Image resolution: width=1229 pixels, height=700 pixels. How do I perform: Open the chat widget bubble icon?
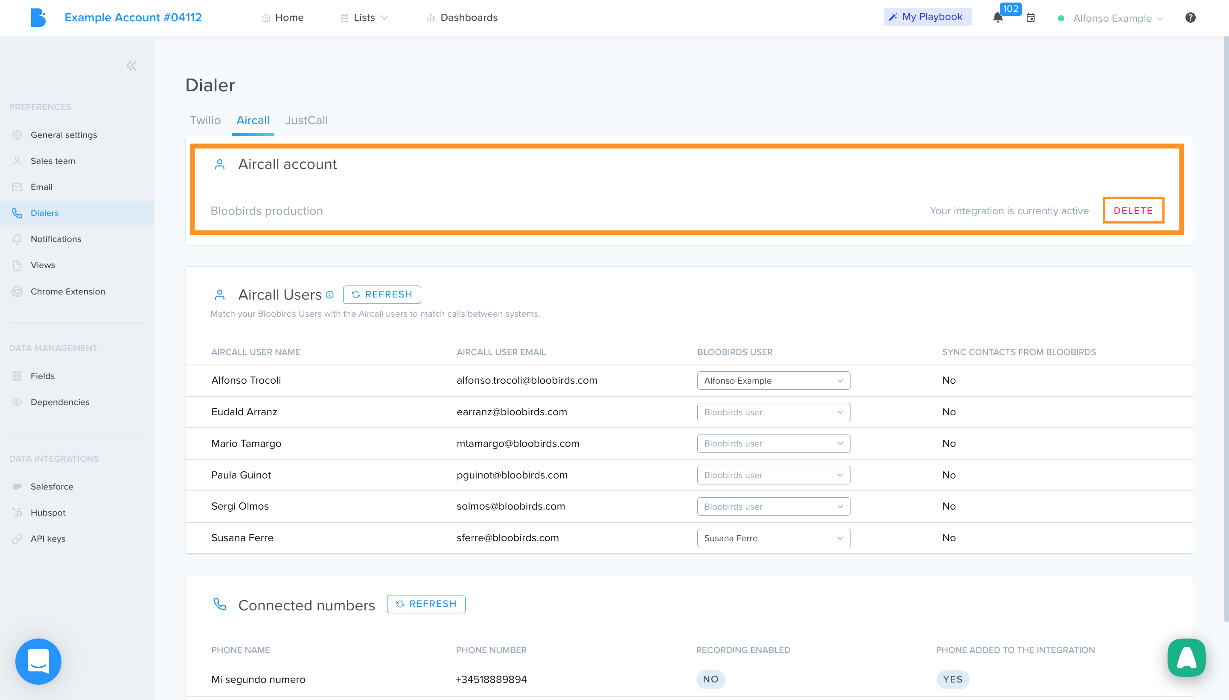point(38,661)
